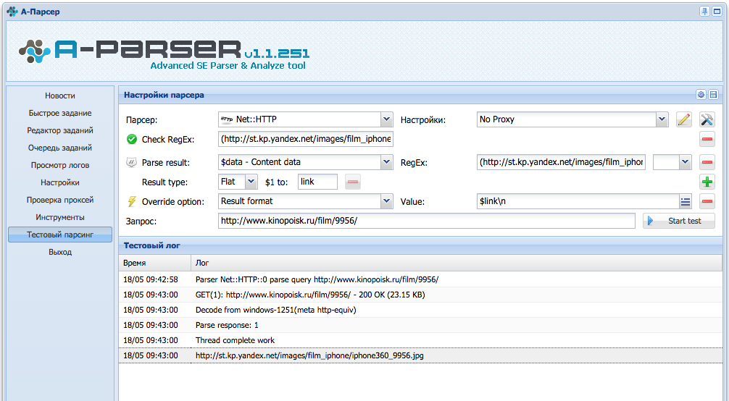The image size is (729, 401).
Task: Click the tools preset settings icon
Action: click(x=707, y=119)
